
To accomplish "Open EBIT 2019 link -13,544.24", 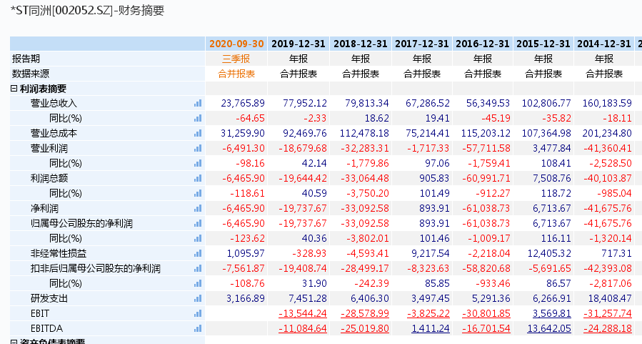I will click(303, 314).
